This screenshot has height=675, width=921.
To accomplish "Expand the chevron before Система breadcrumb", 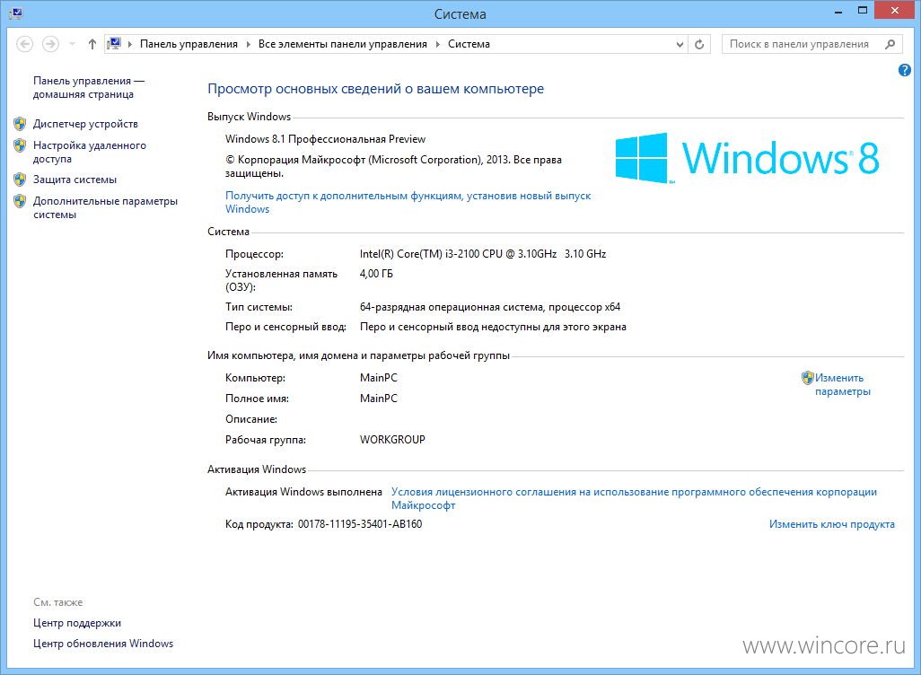I will tap(437, 44).
